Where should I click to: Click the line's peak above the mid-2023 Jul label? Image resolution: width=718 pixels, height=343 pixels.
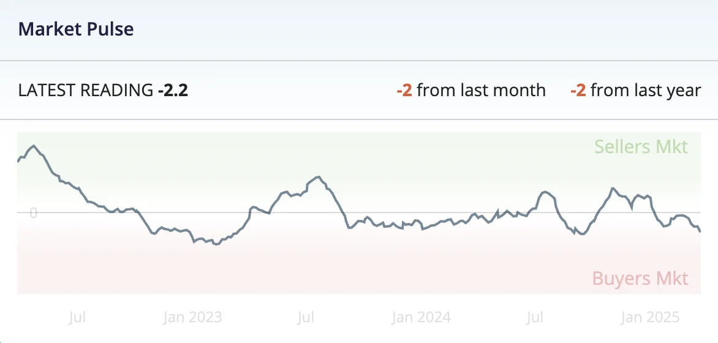coord(317,176)
